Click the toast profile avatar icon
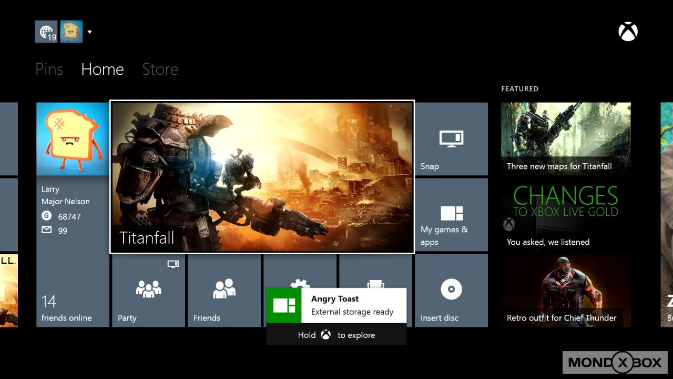 click(x=72, y=32)
